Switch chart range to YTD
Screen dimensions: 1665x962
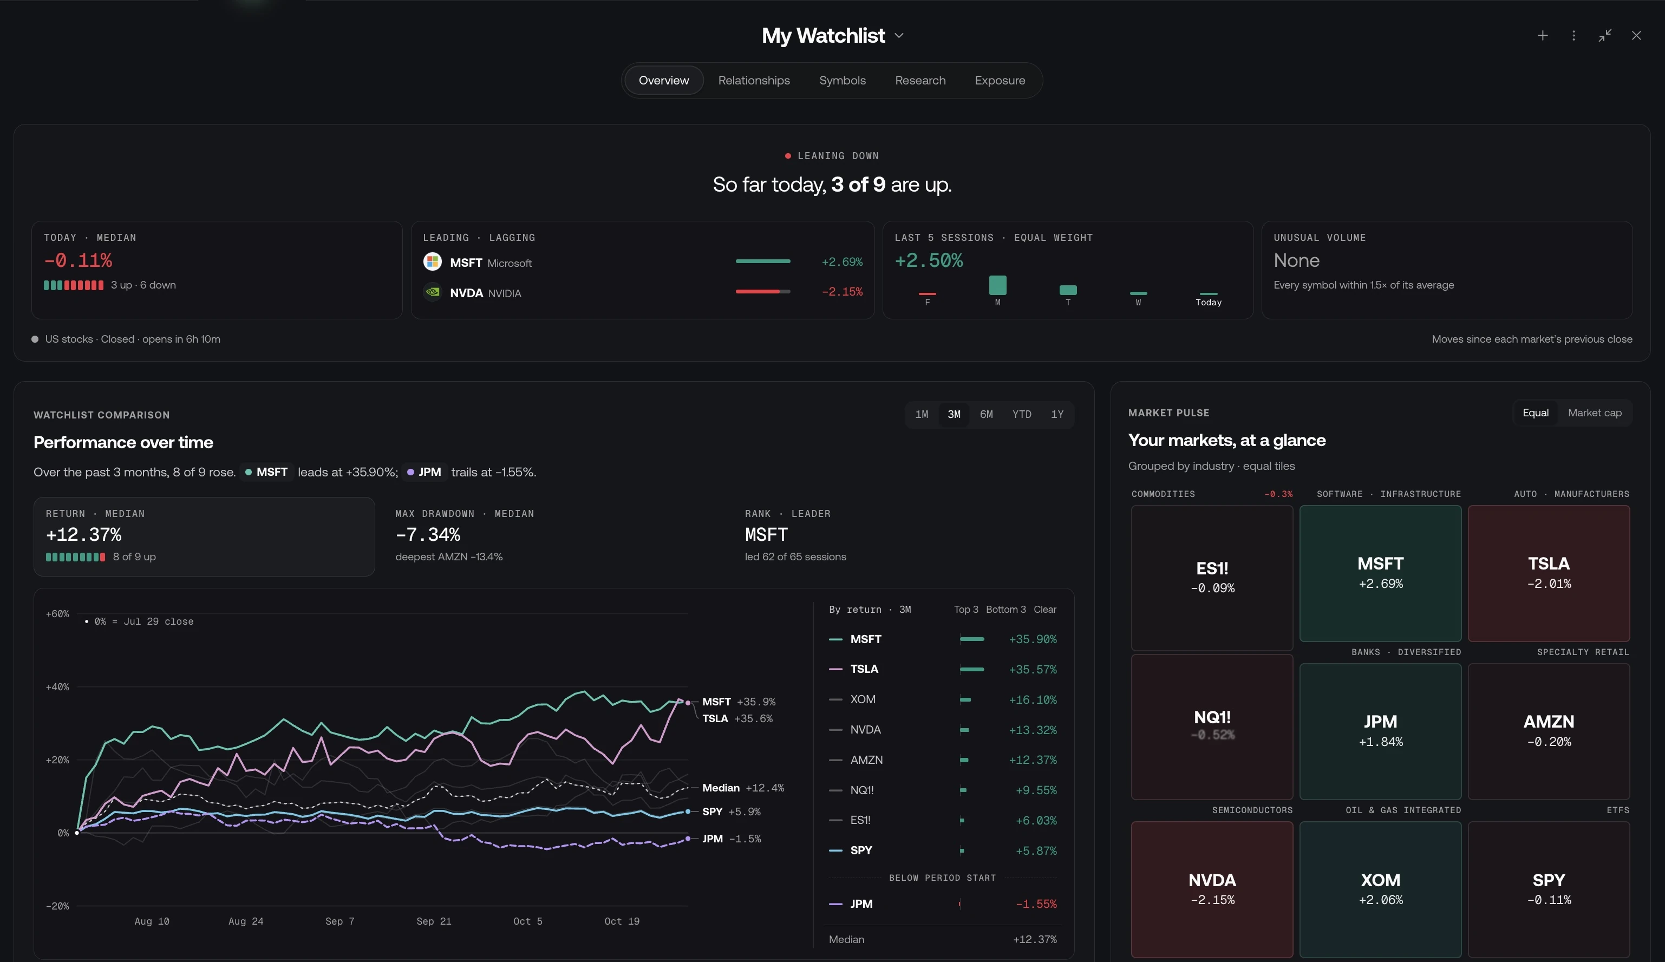pyautogui.click(x=1021, y=414)
